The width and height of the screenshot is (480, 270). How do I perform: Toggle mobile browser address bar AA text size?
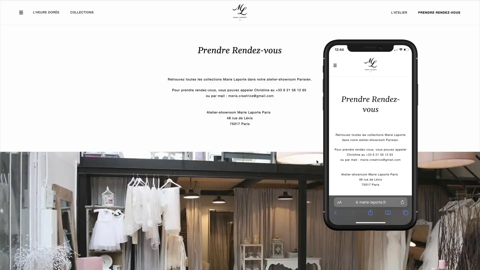pos(339,202)
